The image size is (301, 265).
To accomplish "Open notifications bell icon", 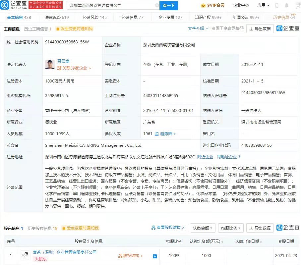I will [287, 5].
